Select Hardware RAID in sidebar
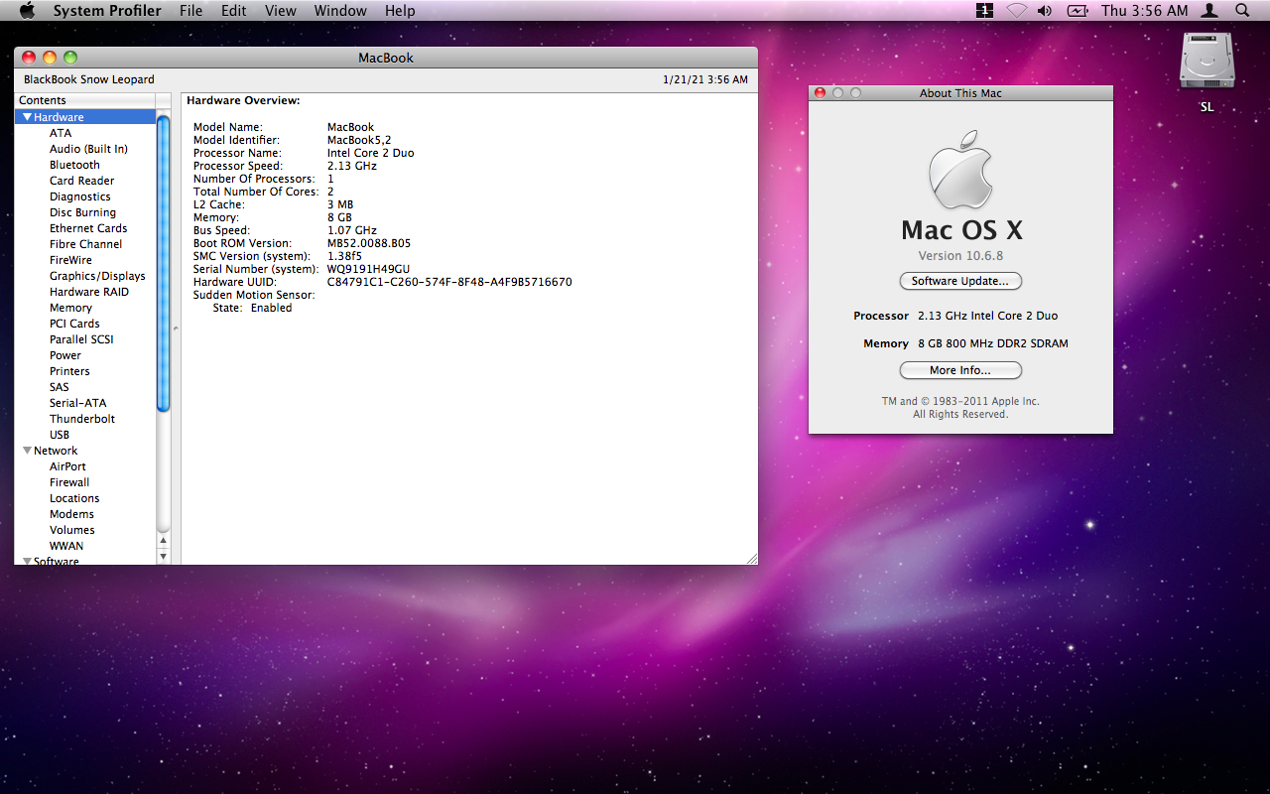 [89, 292]
